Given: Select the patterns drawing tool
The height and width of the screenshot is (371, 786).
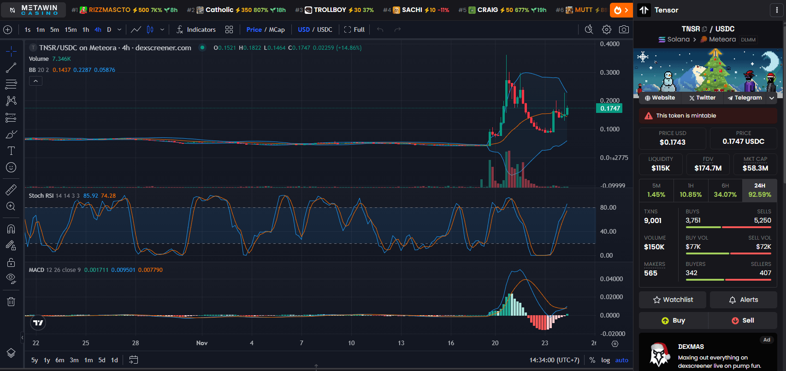Looking at the screenshot, I should [11, 101].
